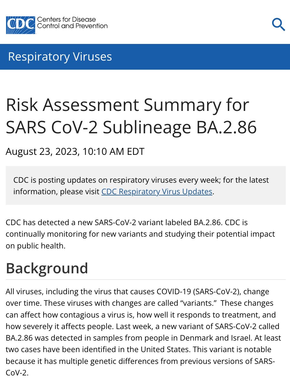Click BA.2.86 in the page title
This screenshot has width=290, height=383.
point(226,127)
